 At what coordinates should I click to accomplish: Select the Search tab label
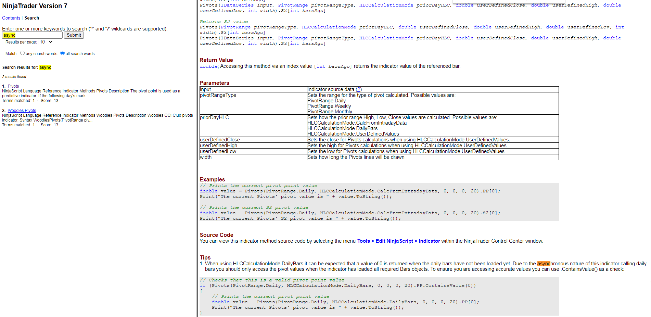coord(31,18)
